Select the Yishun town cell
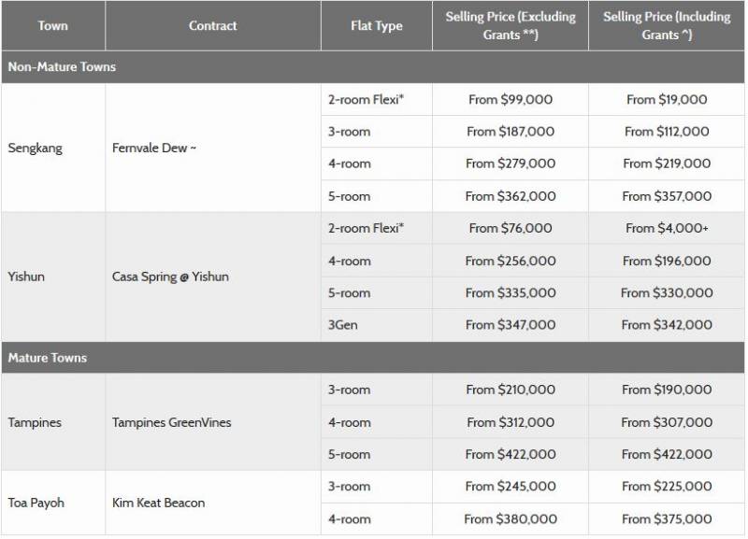 click(28, 277)
